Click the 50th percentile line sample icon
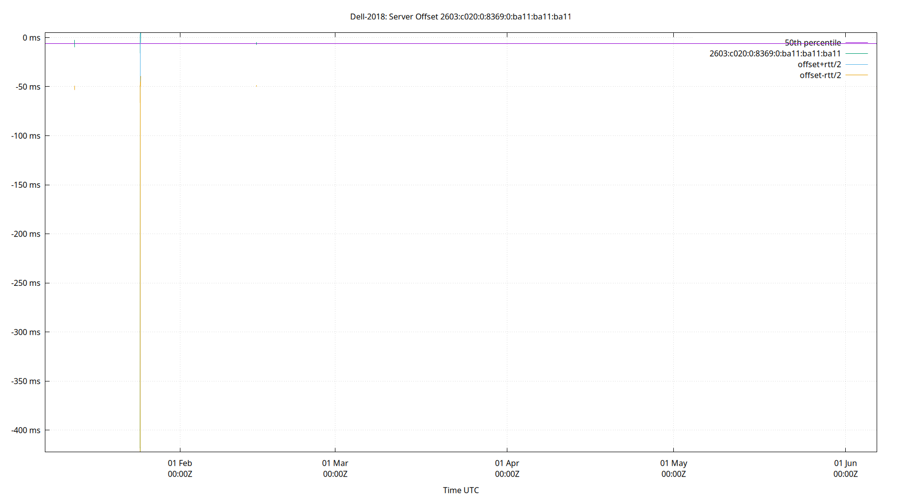Screen dimensions: 922x498 coord(856,42)
